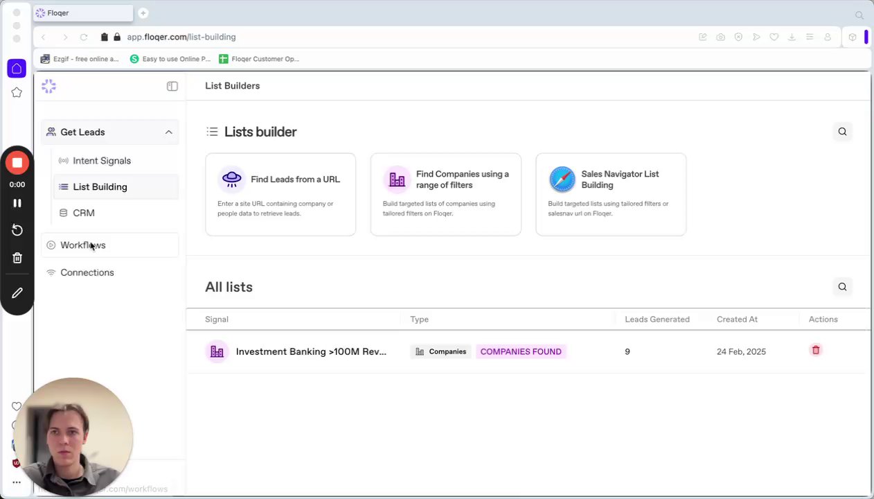Select CRM in the sidebar
This screenshot has width=874, height=499.
pyautogui.click(x=83, y=213)
